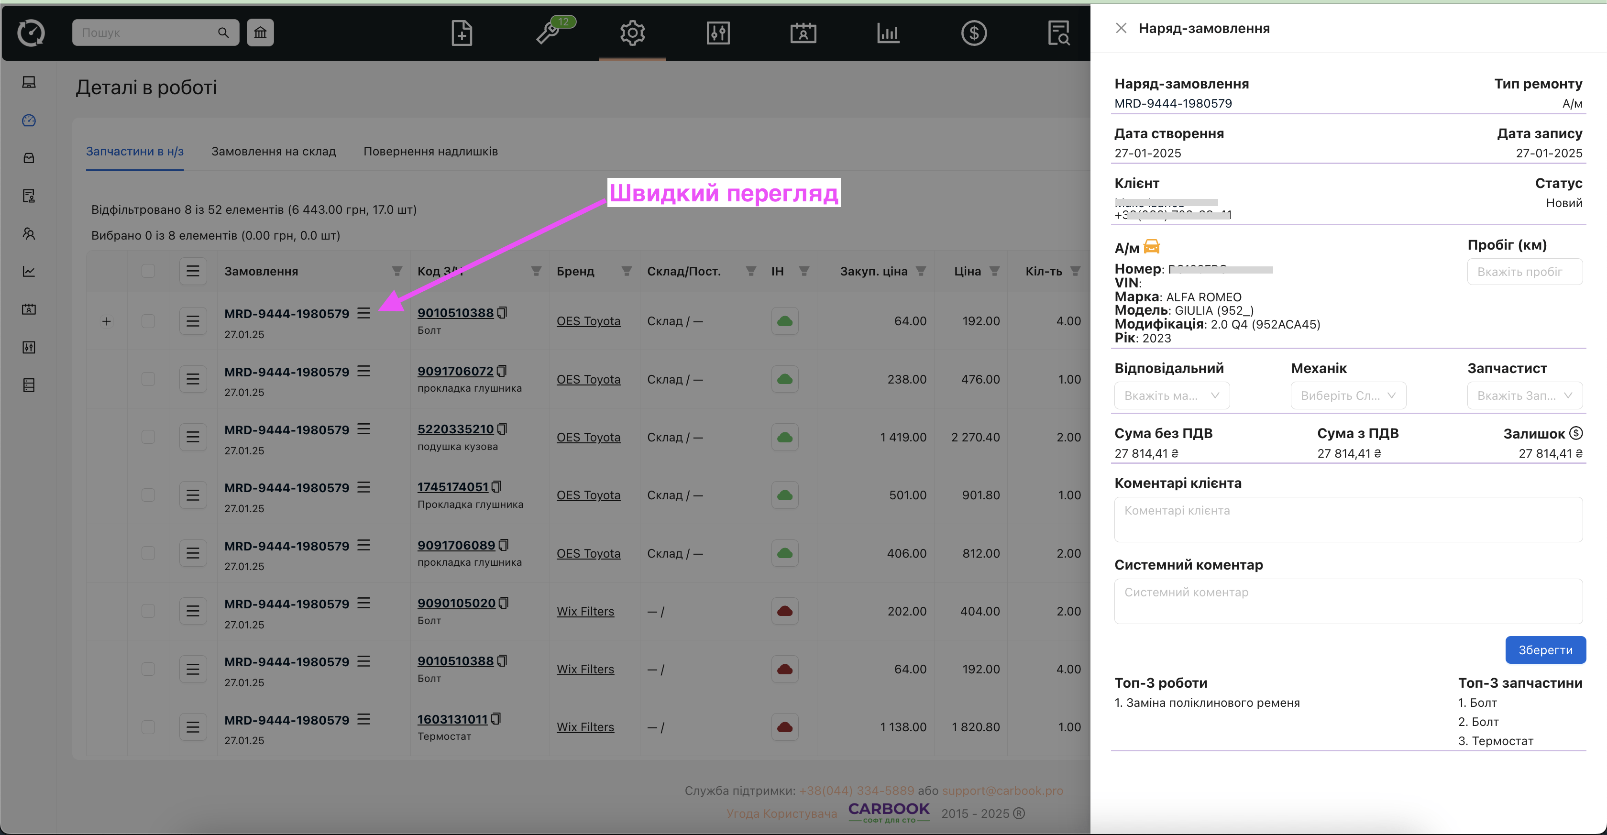Click the people icon in left sidebar

(29, 234)
